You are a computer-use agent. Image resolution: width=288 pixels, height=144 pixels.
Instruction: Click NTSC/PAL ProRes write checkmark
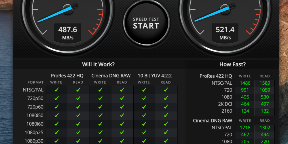click(56, 90)
